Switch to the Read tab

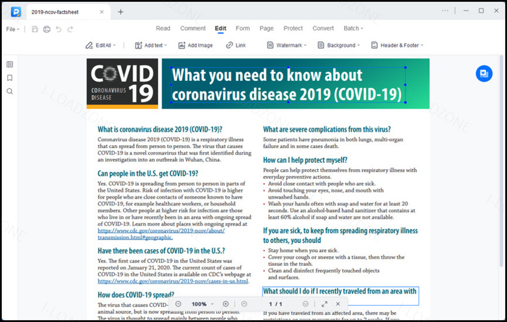click(163, 28)
